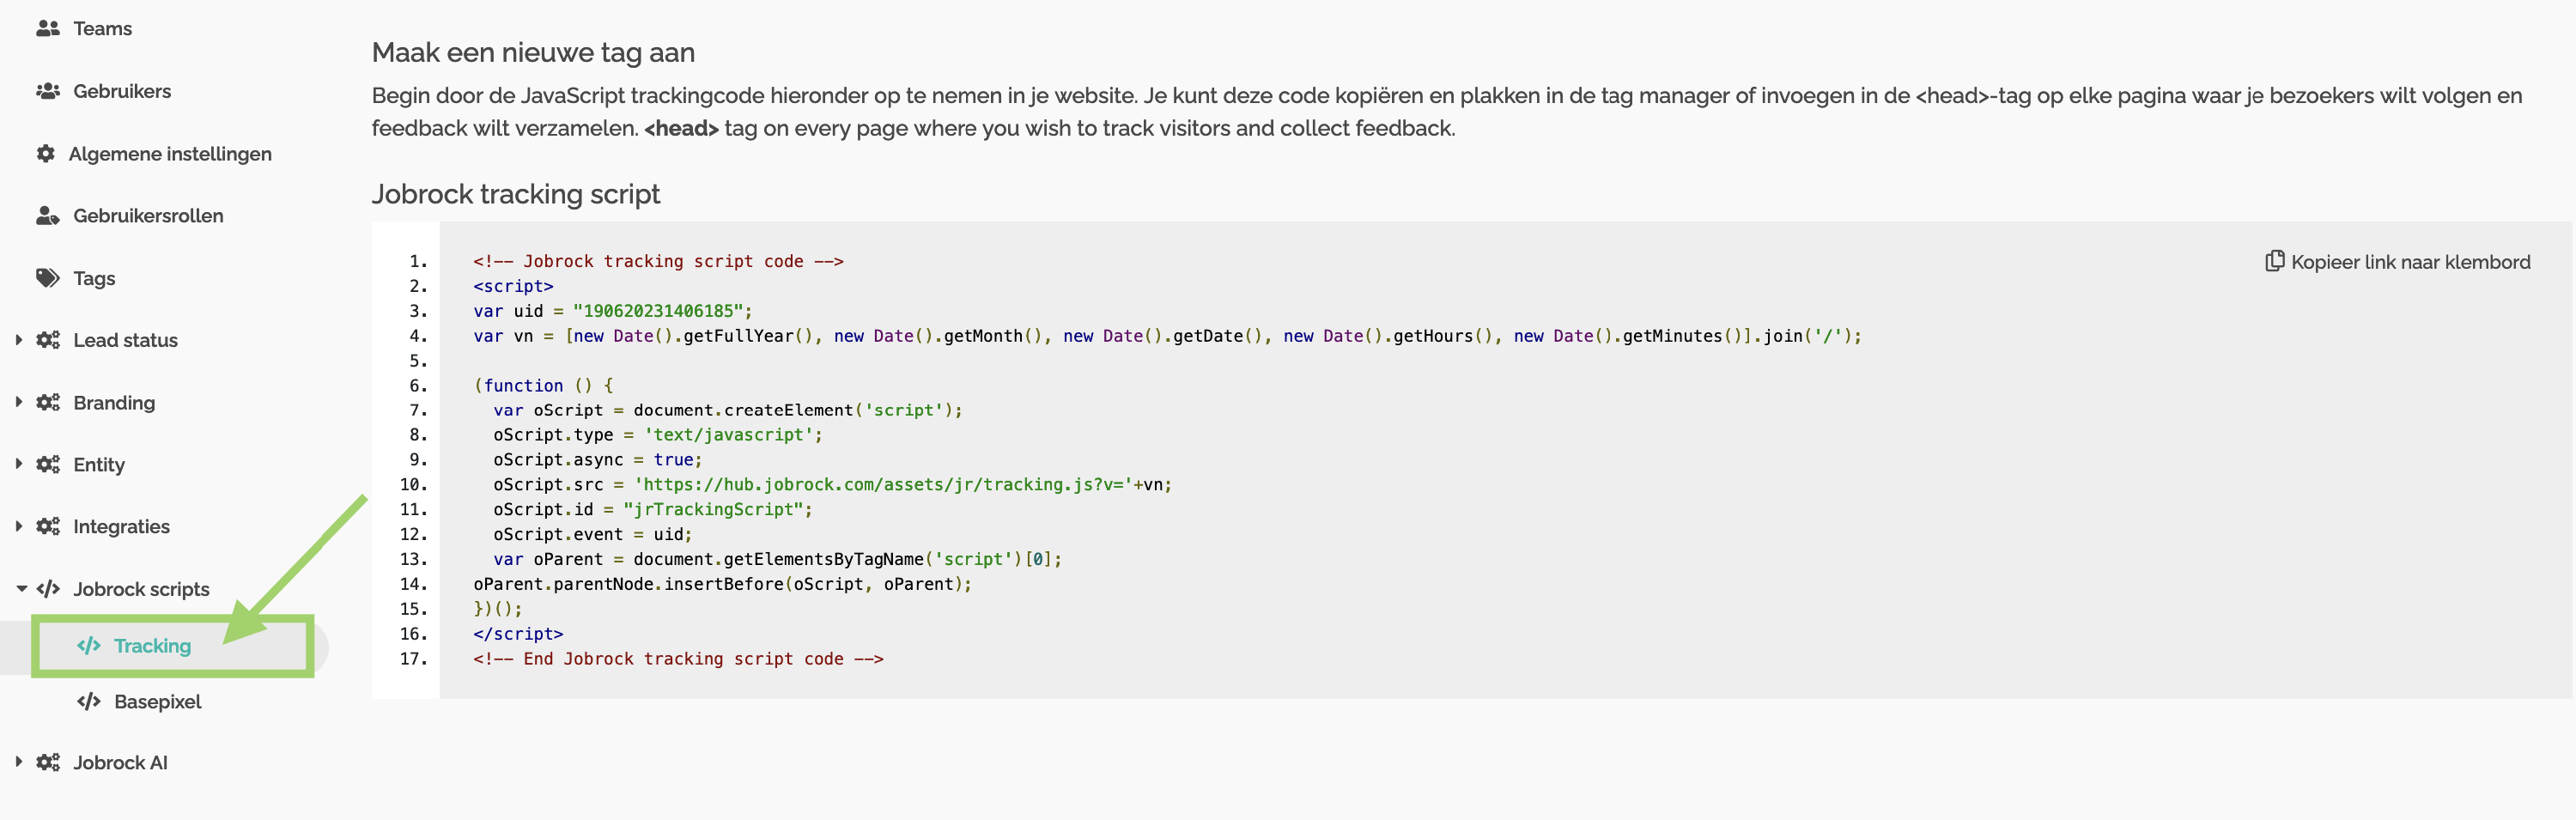Viewport: 2576px width, 820px height.
Task: Click the Branding gears icon
Action: [x=48, y=402]
